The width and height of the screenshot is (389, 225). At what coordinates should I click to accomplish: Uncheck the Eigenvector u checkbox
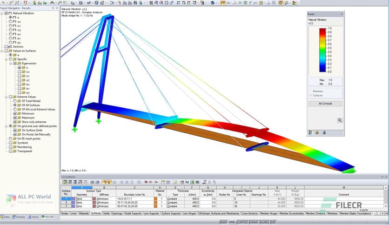tap(20, 67)
